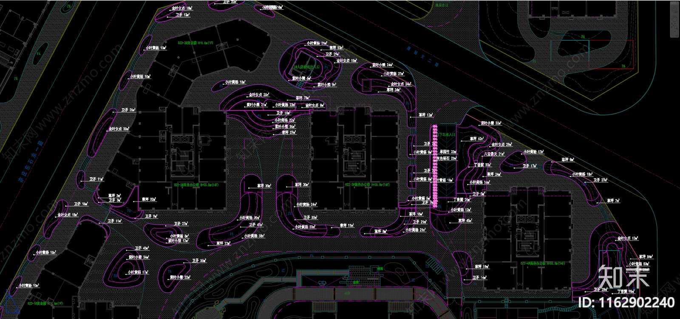Select the 紫叶小檗 6㎡ label
This screenshot has height=319, width=680.
coord(302,78)
